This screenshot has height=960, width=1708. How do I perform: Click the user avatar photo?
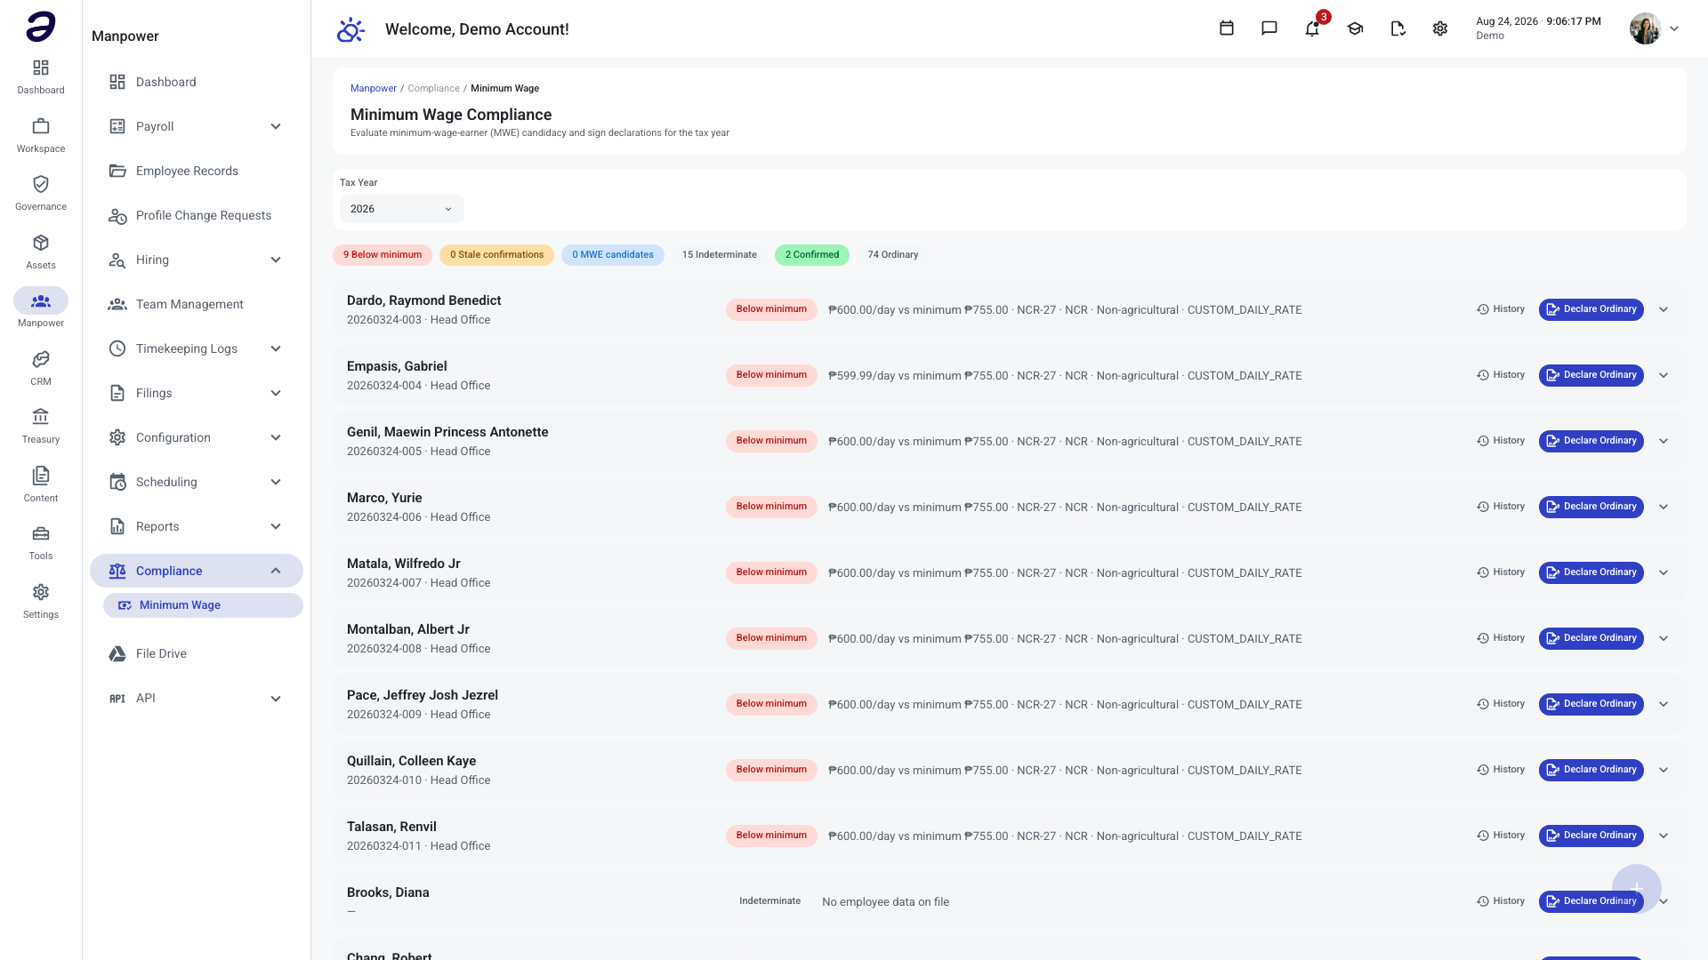coord(1645,28)
